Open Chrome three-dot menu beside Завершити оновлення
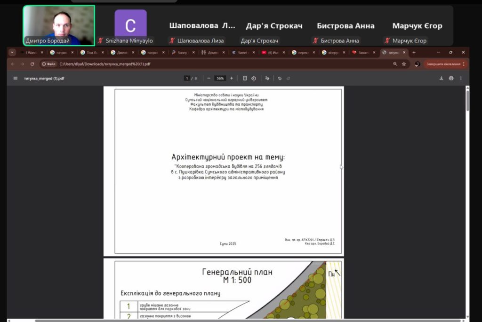482x322 pixels. 464,64
